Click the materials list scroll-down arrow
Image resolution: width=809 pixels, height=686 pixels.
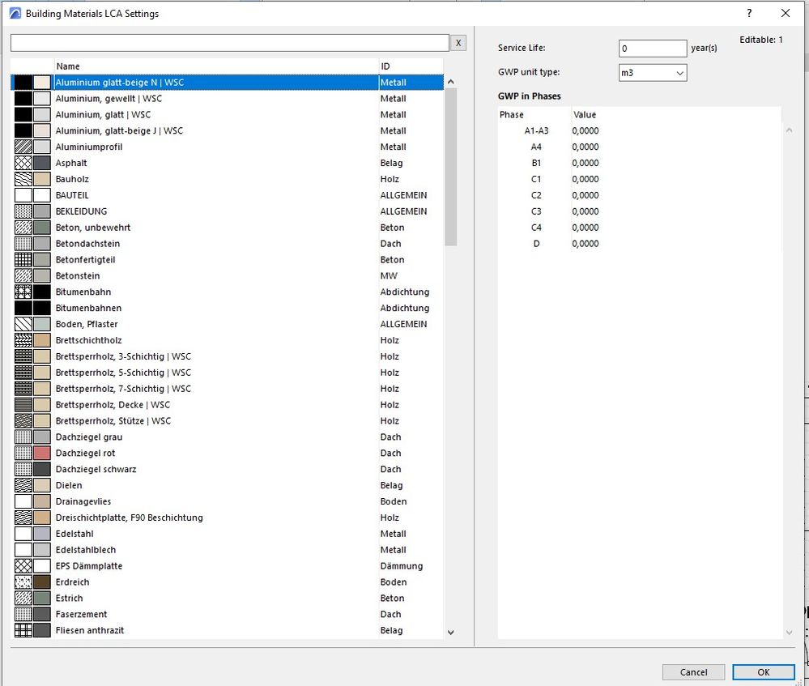pyautogui.click(x=451, y=633)
